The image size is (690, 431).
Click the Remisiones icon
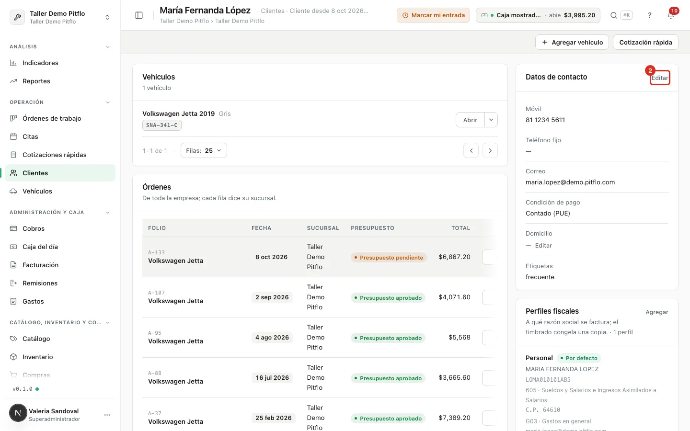(x=13, y=283)
